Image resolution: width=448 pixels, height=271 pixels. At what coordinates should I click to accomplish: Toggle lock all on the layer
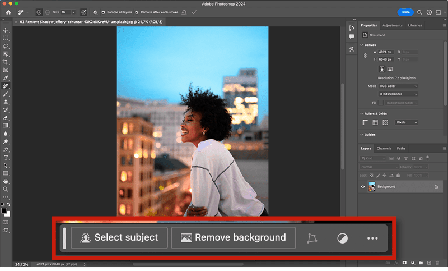coord(398,176)
